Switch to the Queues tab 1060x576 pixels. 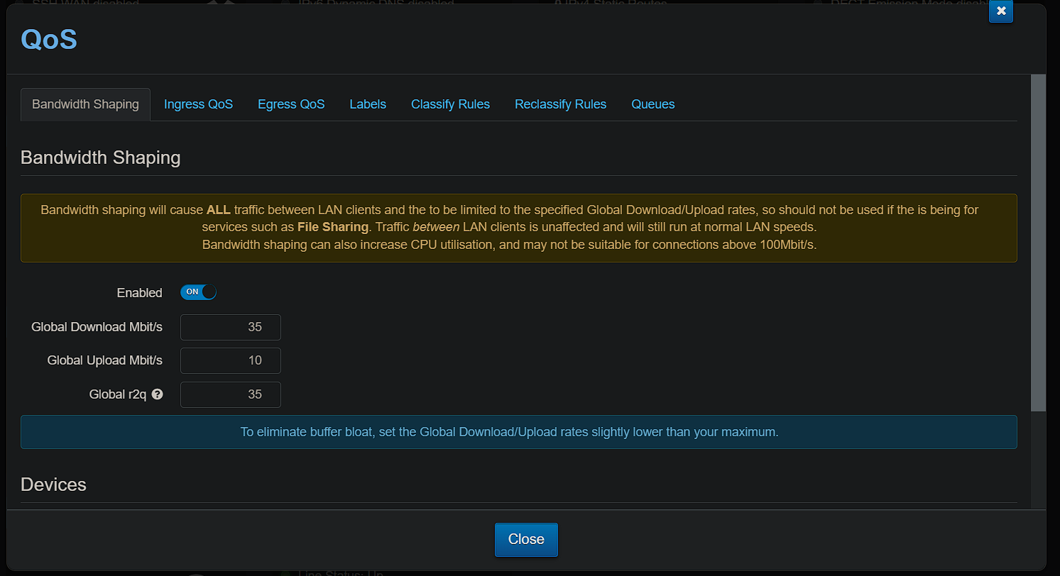[652, 104]
